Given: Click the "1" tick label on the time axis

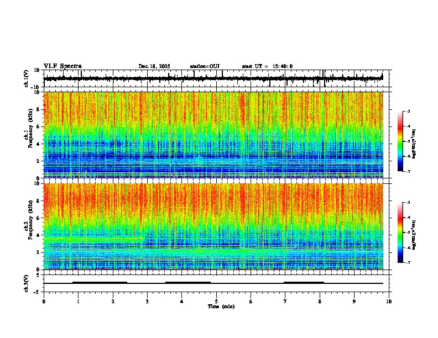Looking at the screenshot, I should click(78, 302).
